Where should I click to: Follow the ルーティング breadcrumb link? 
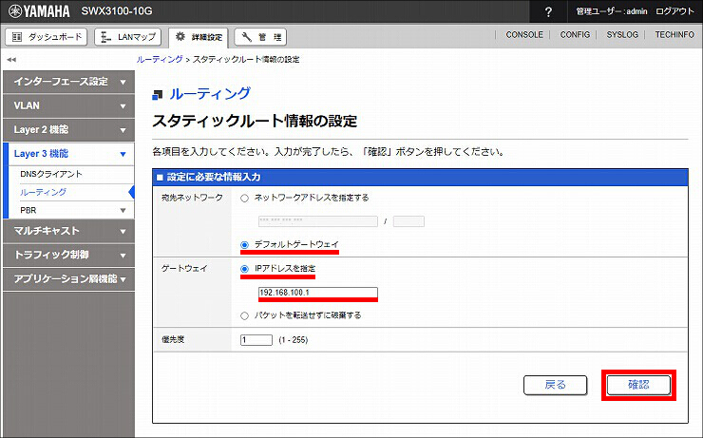pos(160,59)
